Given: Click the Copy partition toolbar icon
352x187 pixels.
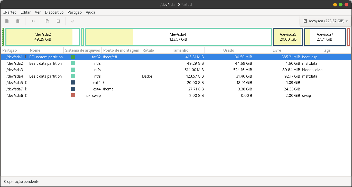Looking at the screenshot, I should coord(48,21).
